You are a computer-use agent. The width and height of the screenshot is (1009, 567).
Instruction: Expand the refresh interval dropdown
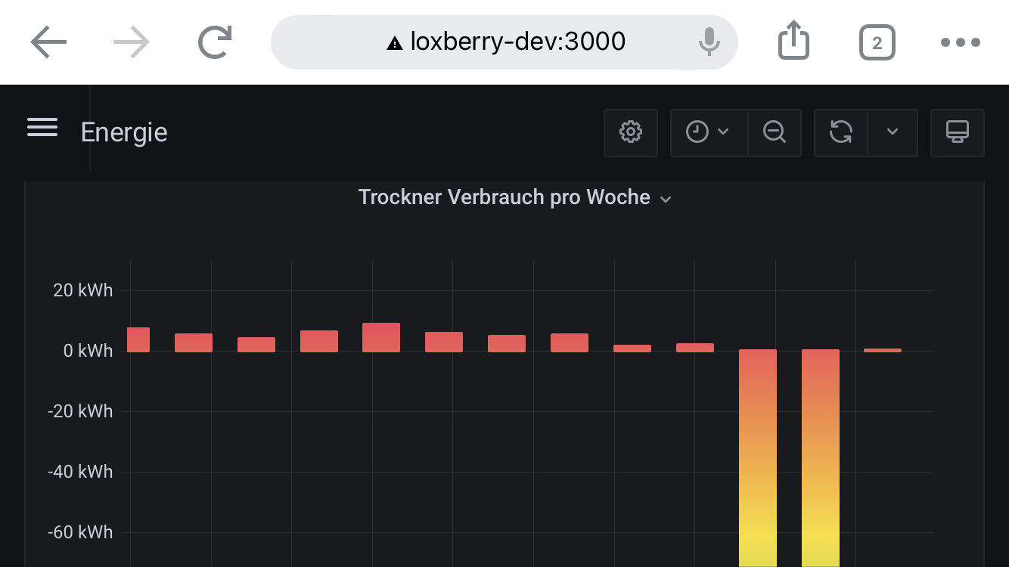tap(893, 133)
